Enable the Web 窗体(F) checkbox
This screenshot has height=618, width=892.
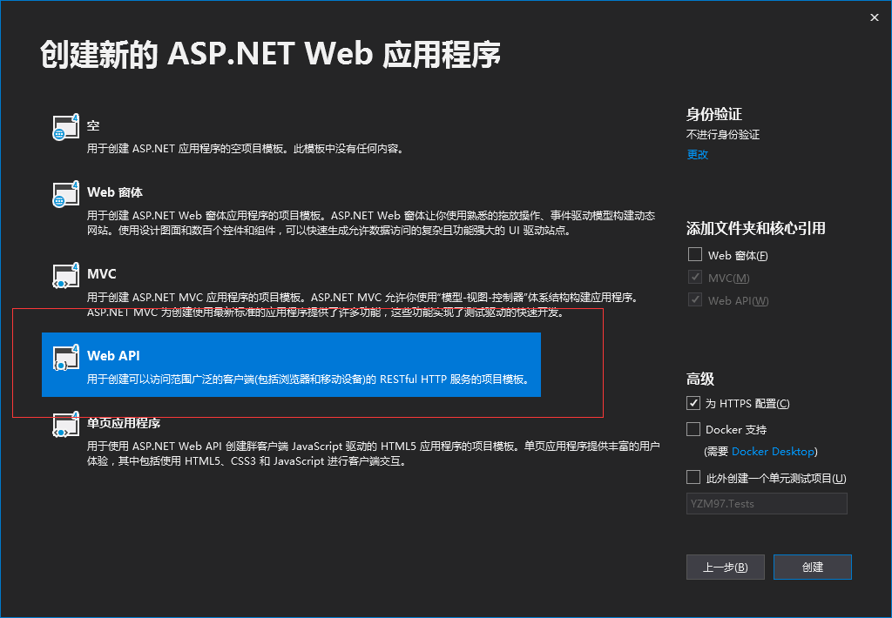click(x=694, y=254)
